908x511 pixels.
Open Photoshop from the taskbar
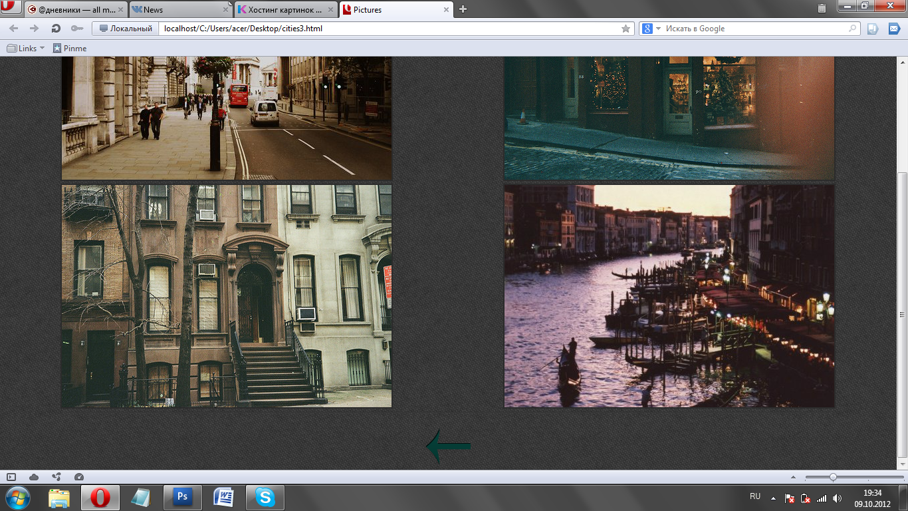pyautogui.click(x=182, y=497)
